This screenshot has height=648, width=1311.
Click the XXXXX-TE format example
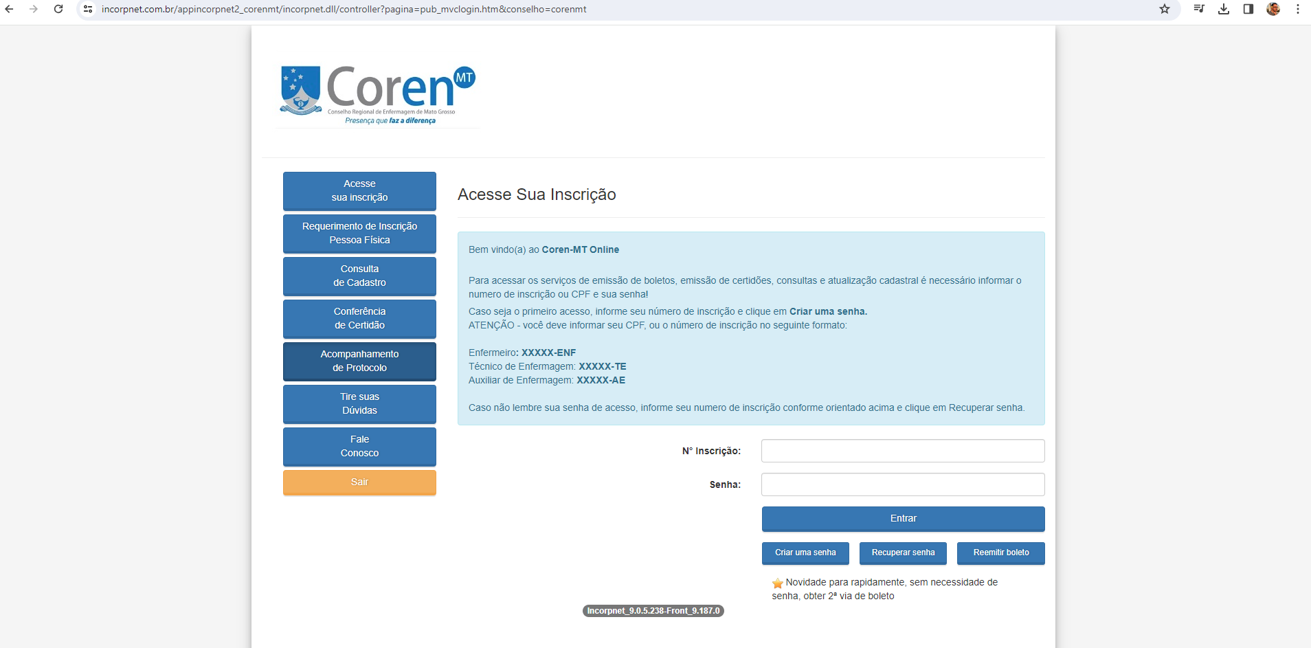[603, 366]
